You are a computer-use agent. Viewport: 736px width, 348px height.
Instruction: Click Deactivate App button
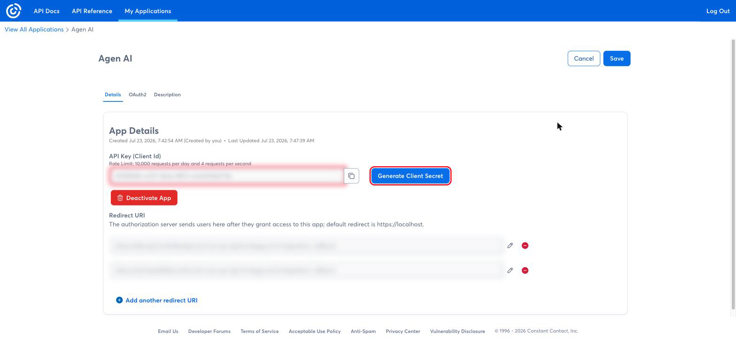[x=144, y=198]
